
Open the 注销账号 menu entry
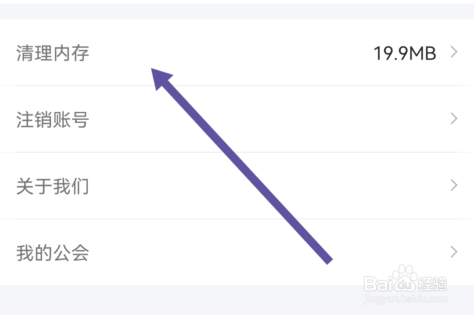pos(237,119)
